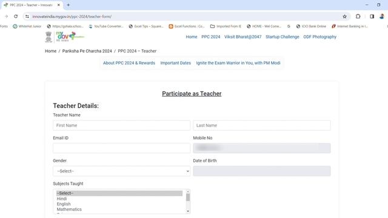Open About PPC 2024 & Rewards
This screenshot has width=388, height=218.
[129, 63]
